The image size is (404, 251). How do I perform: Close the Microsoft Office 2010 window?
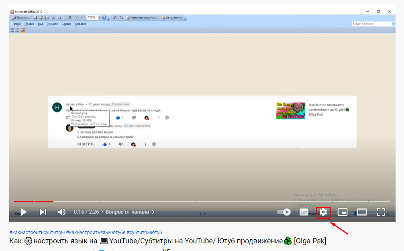390,11
